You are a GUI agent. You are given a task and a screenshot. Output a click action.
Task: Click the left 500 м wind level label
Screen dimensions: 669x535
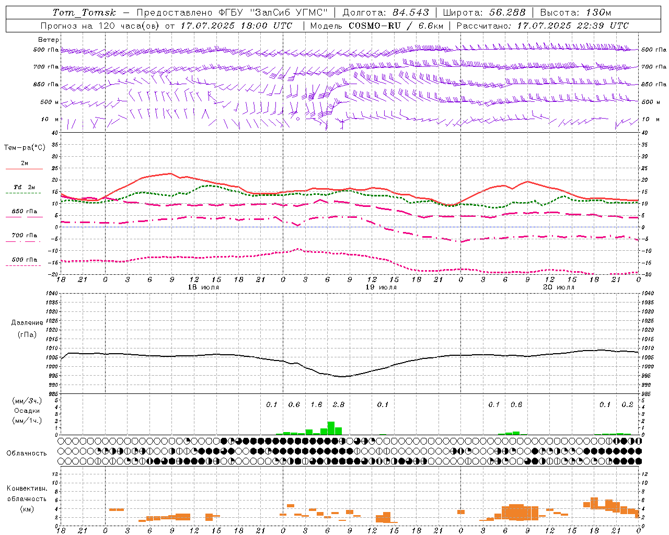[50, 102]
